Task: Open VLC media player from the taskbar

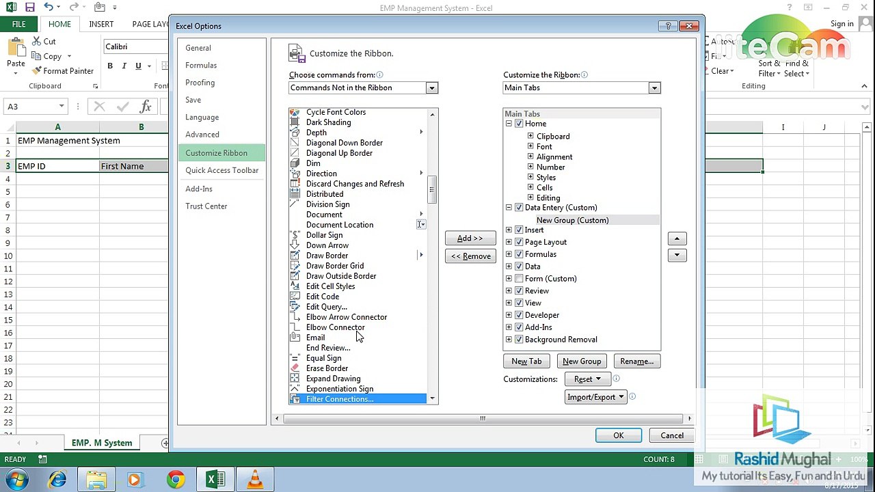Action: pos(255,480)
